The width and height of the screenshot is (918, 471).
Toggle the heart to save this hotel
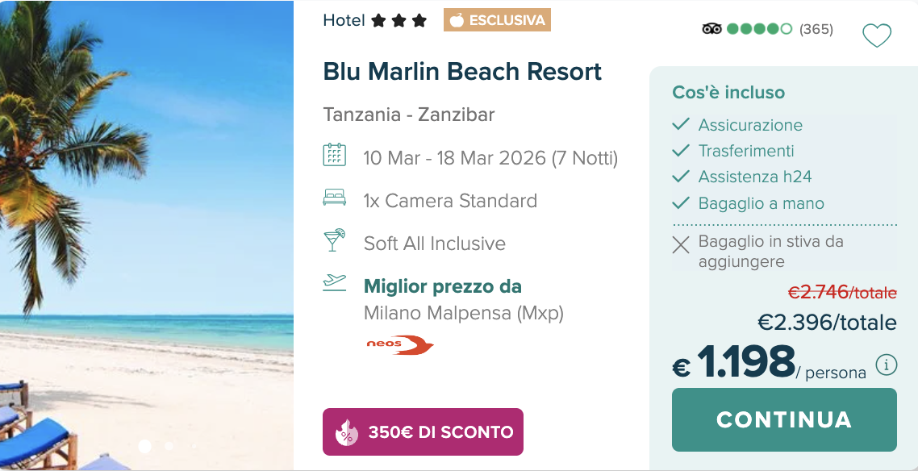coord(877,35)
